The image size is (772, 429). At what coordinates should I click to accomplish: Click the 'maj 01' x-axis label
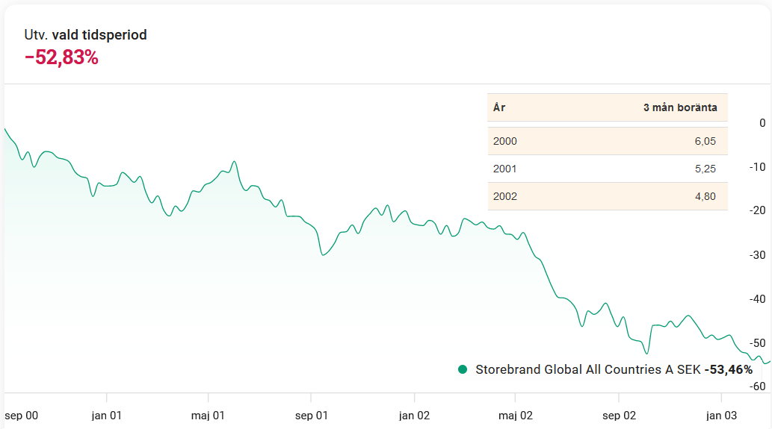tap(209, 416)
